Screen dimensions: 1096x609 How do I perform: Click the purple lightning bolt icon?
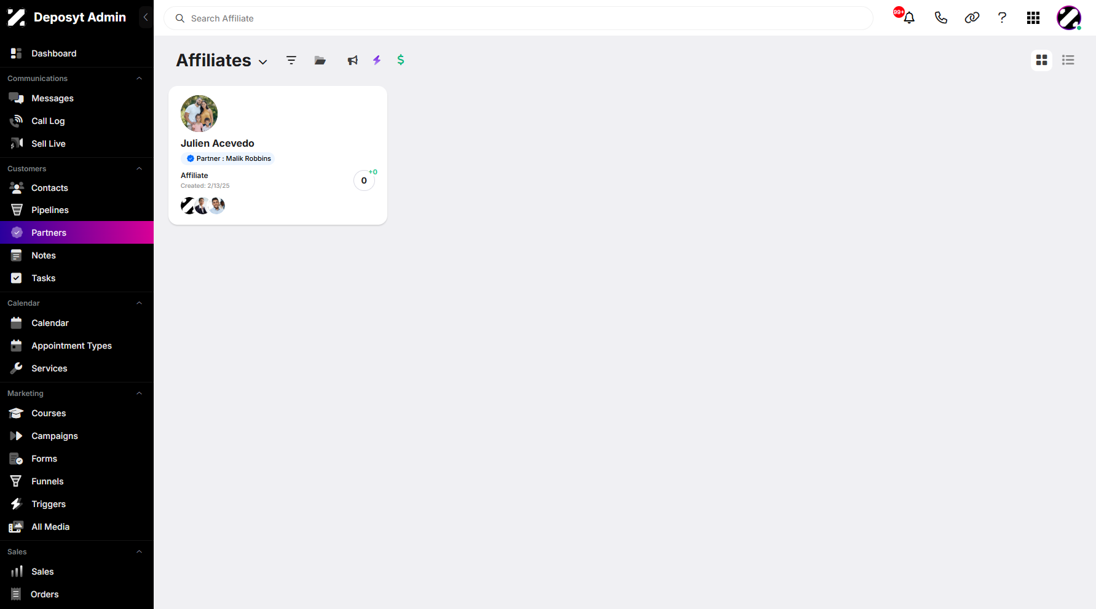click(x=377, y=60)
